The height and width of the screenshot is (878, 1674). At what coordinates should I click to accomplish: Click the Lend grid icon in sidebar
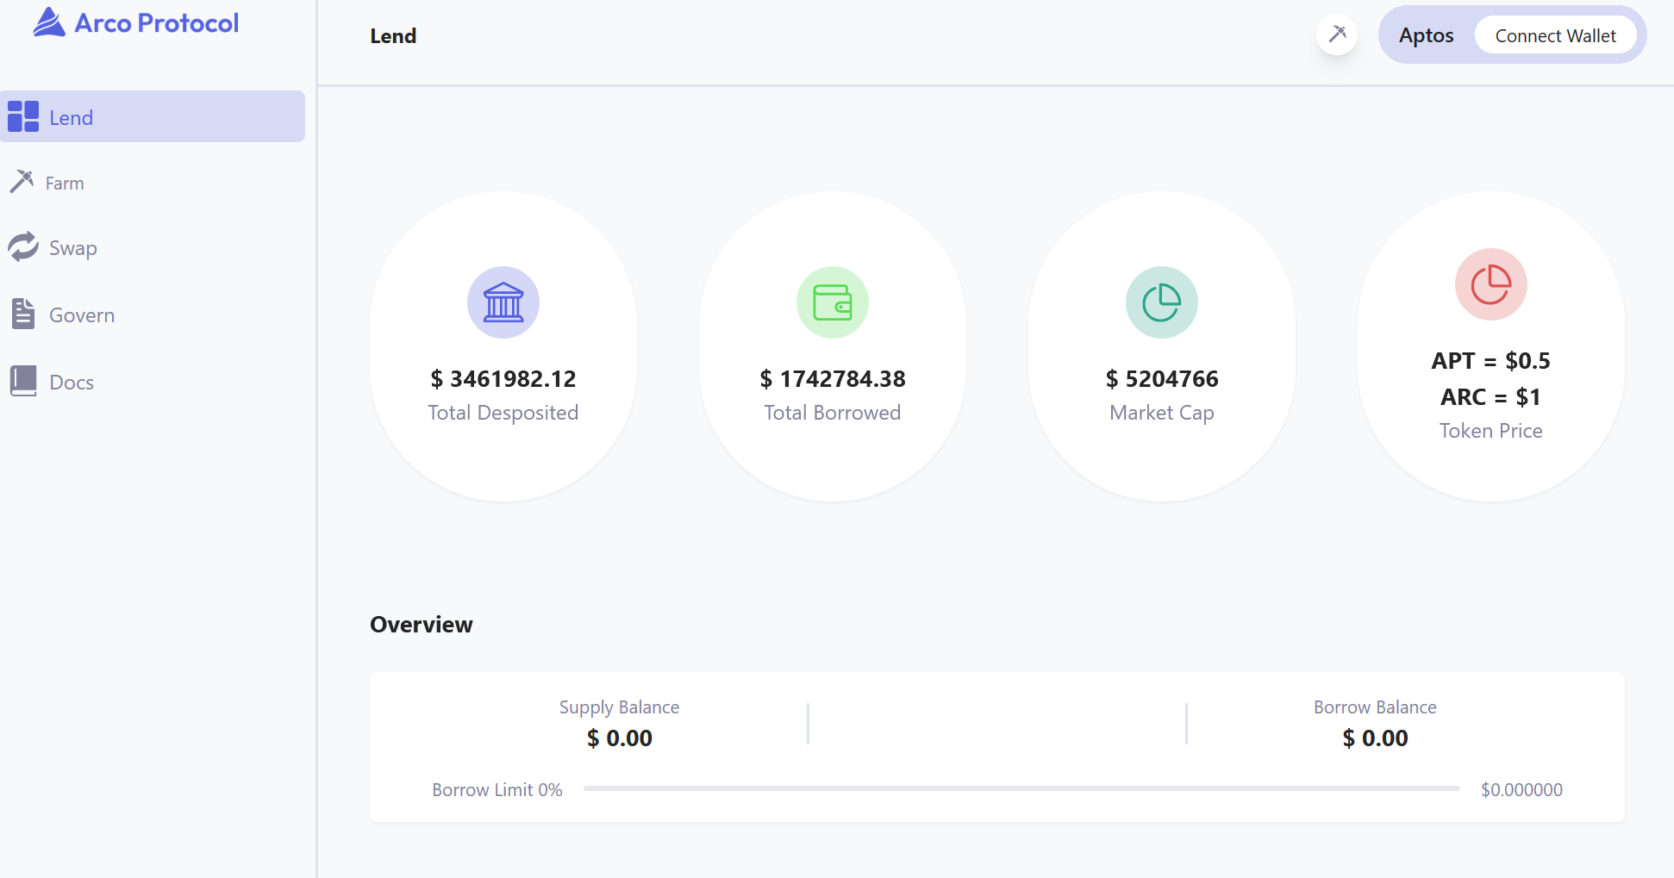[x=23, y=117]
